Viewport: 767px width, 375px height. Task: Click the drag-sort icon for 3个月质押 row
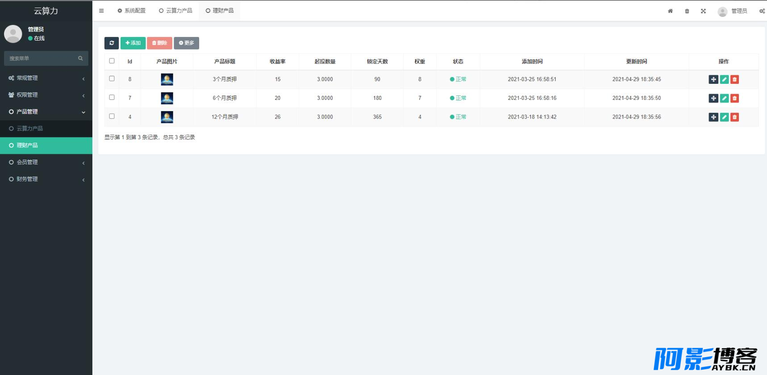713,79
